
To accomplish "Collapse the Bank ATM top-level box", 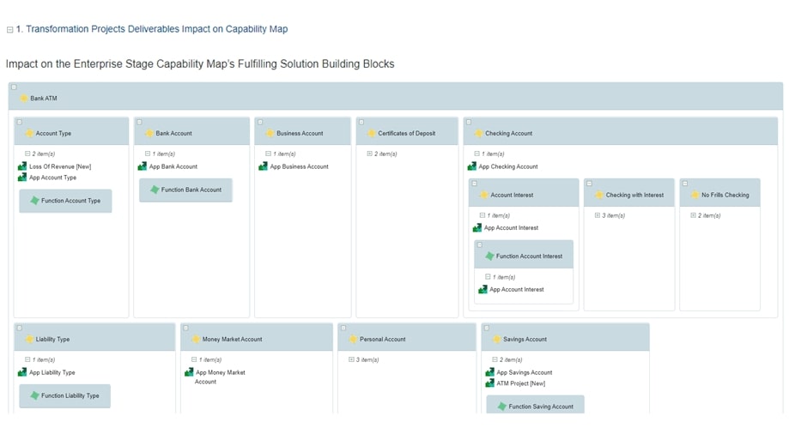I will pos(14,87).
